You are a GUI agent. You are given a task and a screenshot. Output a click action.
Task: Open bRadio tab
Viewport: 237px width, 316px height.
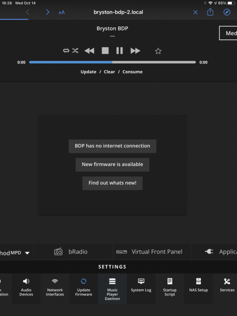73,252
